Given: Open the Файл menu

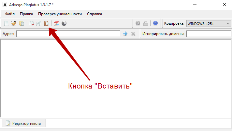Looking at the screenshot, I should pos(10,14).
